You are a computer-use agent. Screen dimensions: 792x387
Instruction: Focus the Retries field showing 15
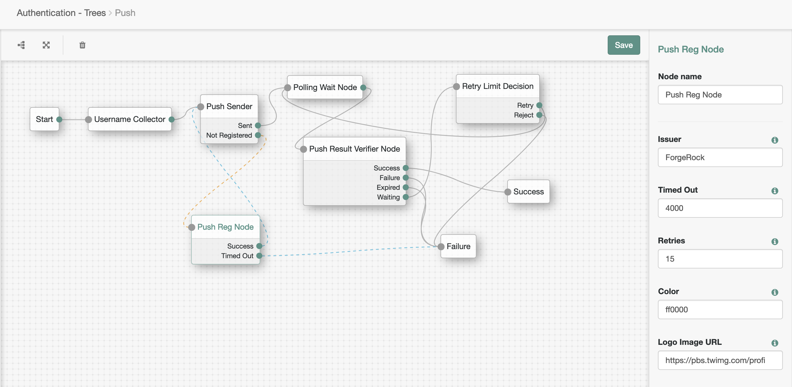pyautogui.click(x=720, y=259)
